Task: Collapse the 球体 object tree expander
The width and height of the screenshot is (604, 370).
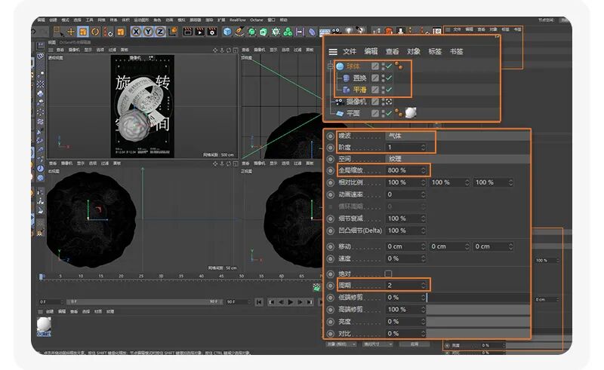Action: [x=330, y=66]
